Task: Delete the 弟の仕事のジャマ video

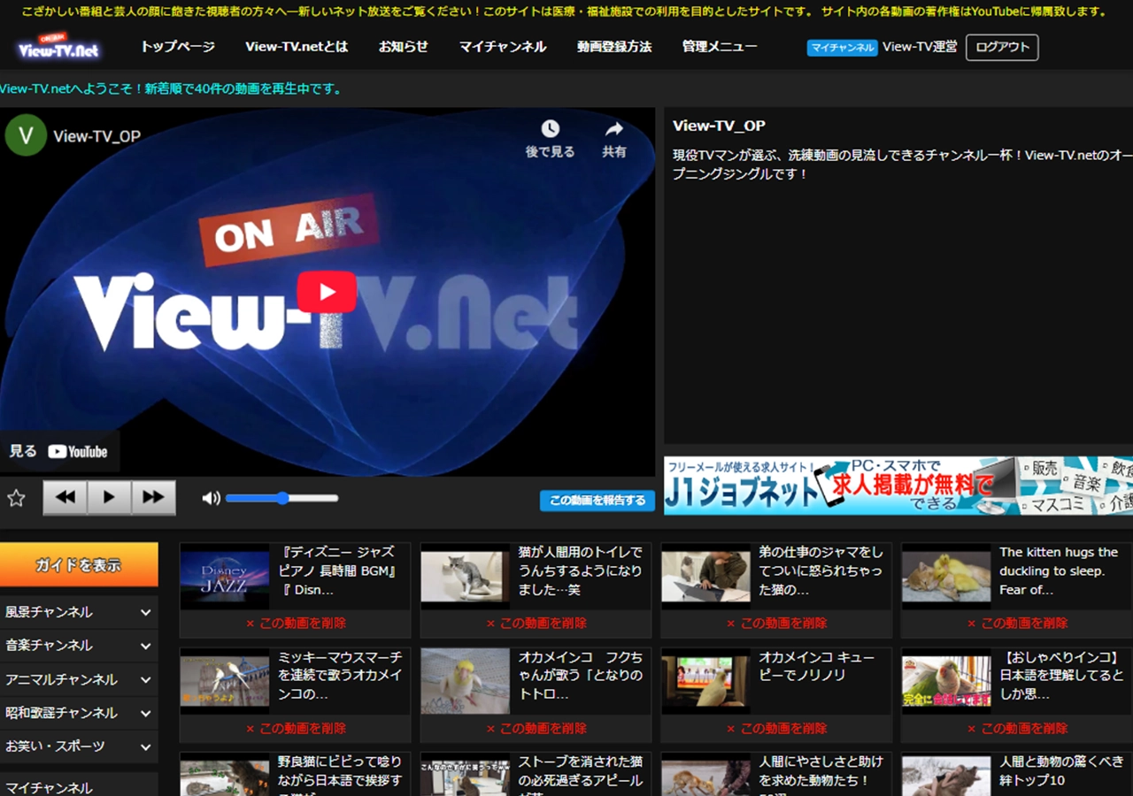Action: click(x=777, y=624)
